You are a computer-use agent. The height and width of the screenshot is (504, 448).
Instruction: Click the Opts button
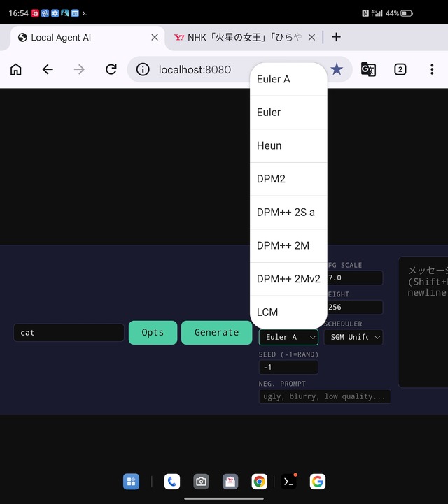[x=153, y=333]
